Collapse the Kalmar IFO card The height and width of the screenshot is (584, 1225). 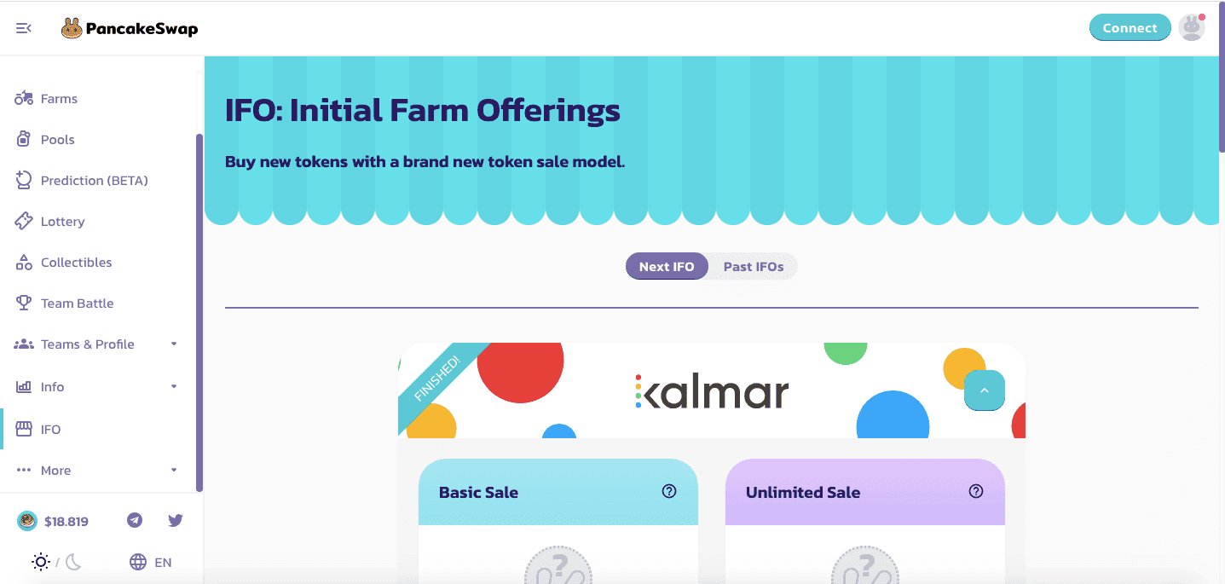pyautogui.click(x=985, y=390)
